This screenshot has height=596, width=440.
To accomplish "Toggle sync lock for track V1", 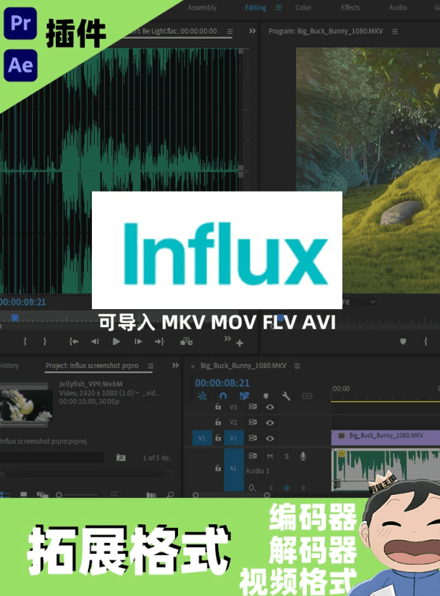I will [x=253, y=438].
